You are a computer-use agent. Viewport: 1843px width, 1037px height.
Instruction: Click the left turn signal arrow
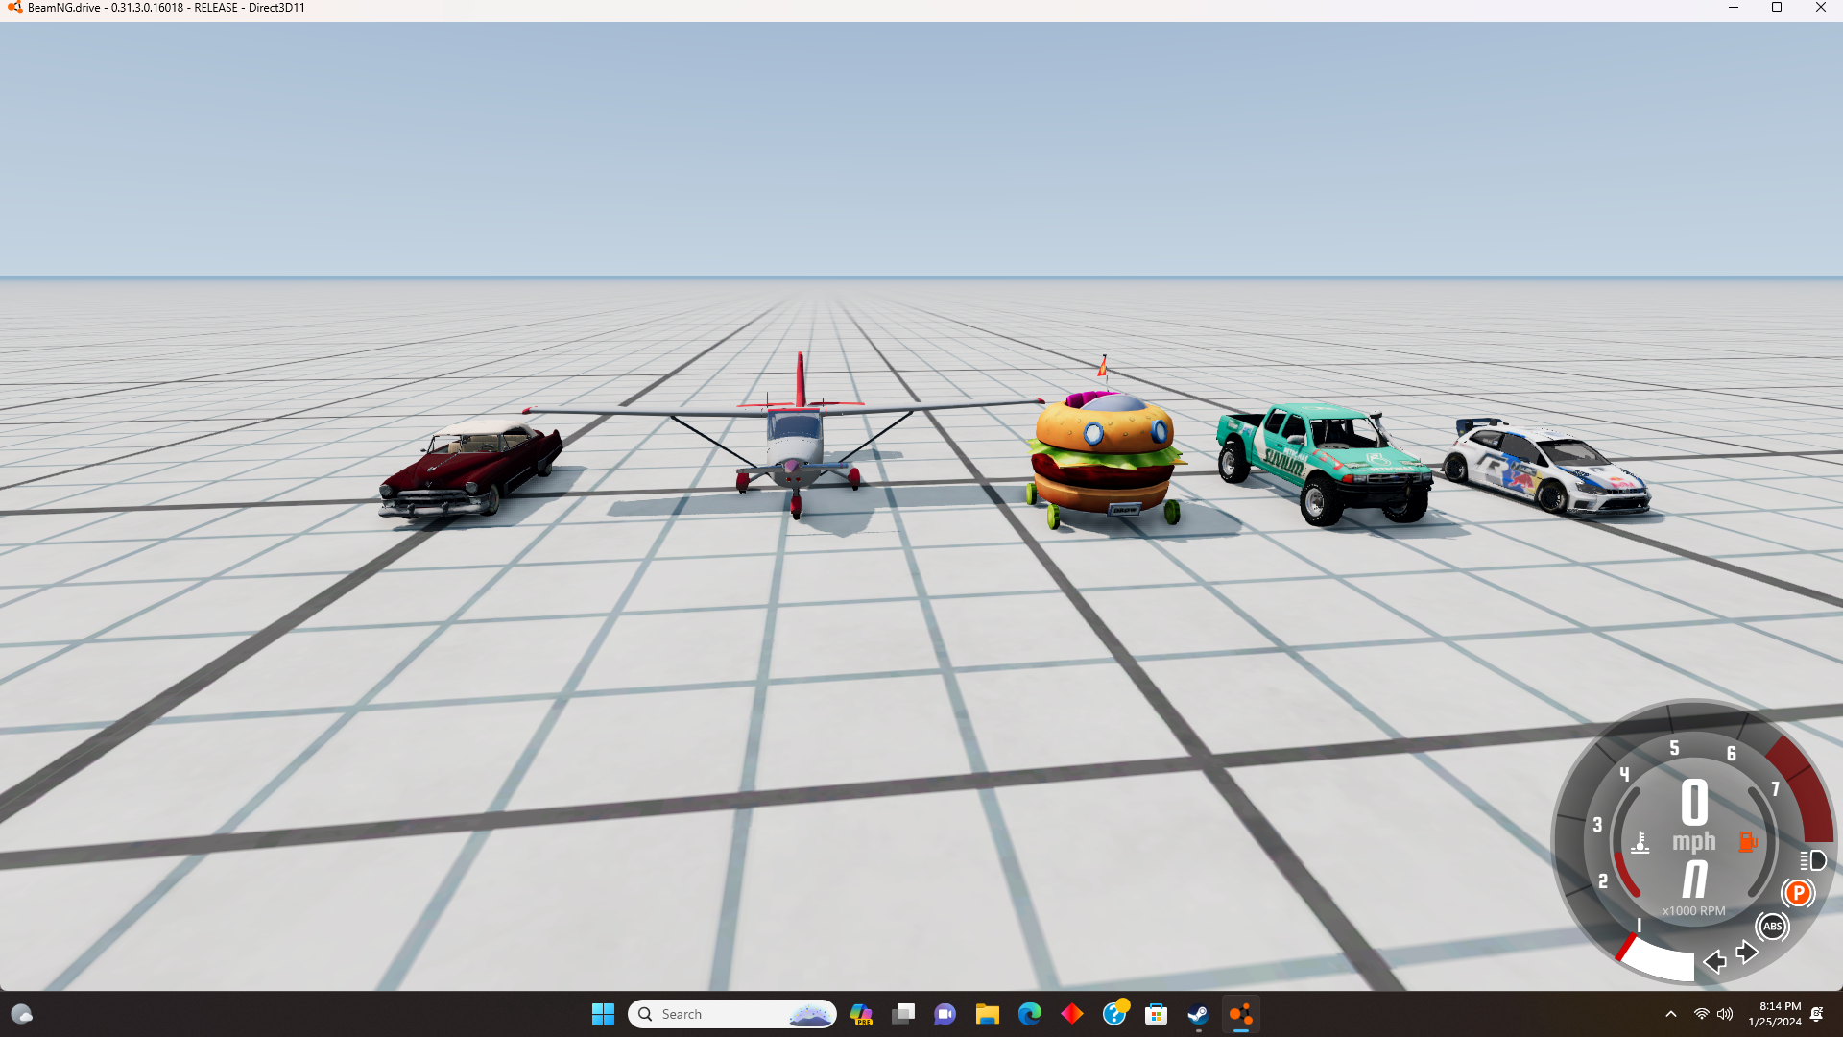(x=1714, y=961)
